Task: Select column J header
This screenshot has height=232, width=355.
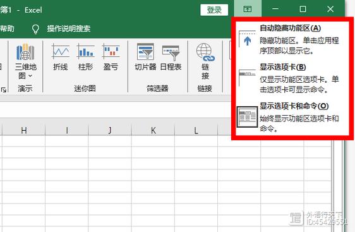Action: click(110, 130)
